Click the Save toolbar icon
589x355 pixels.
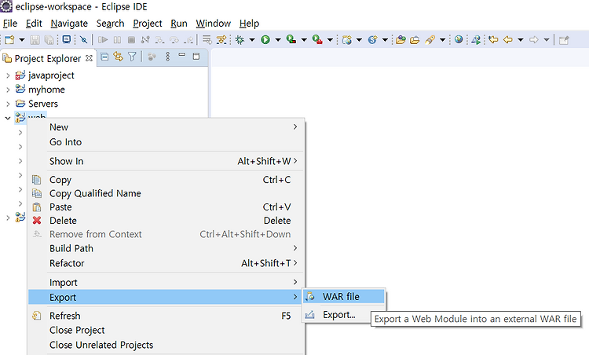coord(35,39)
